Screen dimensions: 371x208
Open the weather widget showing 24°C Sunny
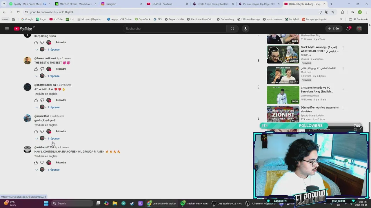click(x=10, y=203)
